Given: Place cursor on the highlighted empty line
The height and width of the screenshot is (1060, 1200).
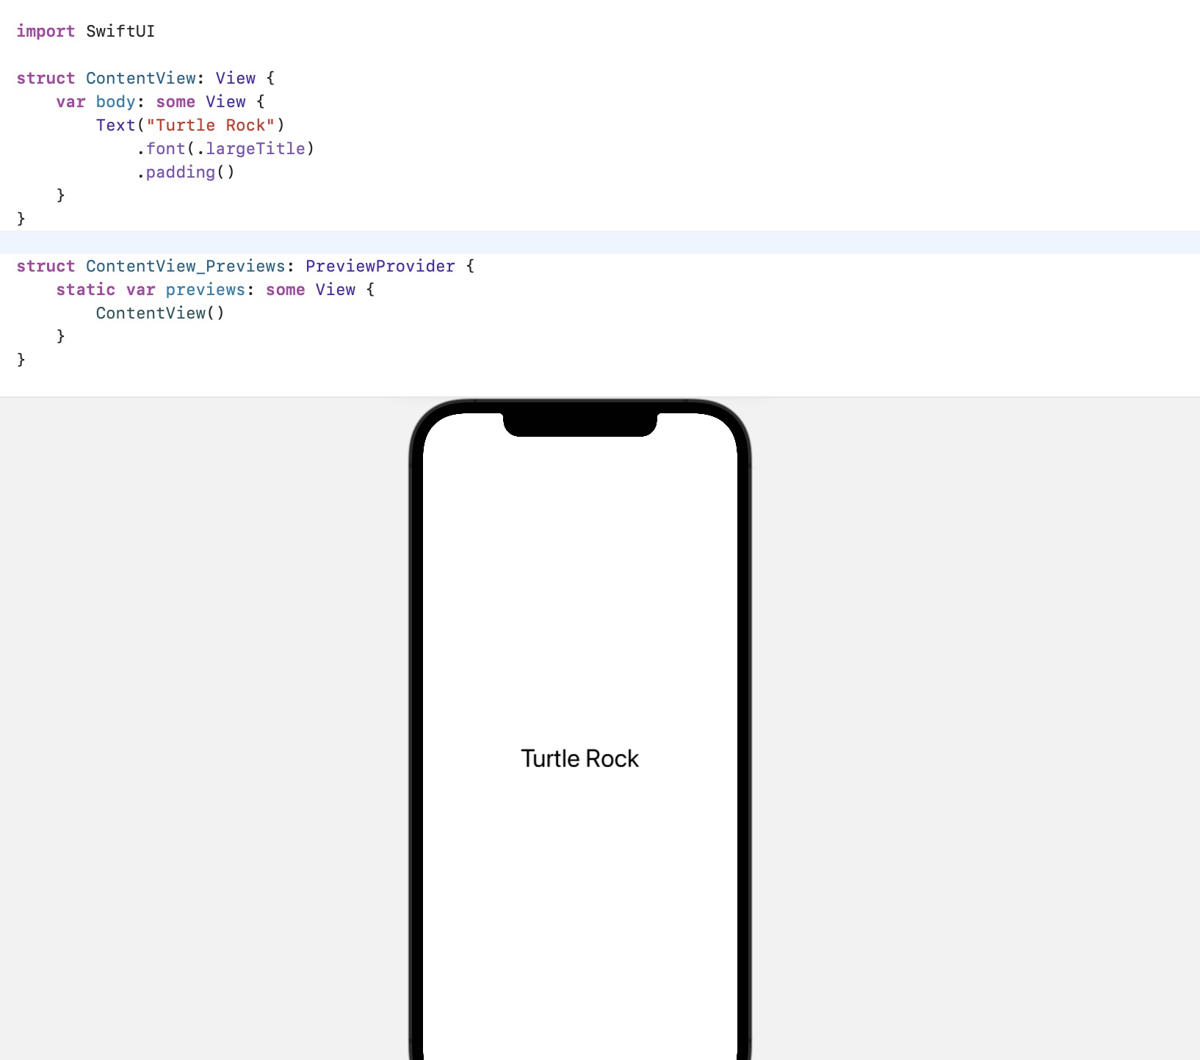Looking at the screenshot, I should click(x=600, y=242).
